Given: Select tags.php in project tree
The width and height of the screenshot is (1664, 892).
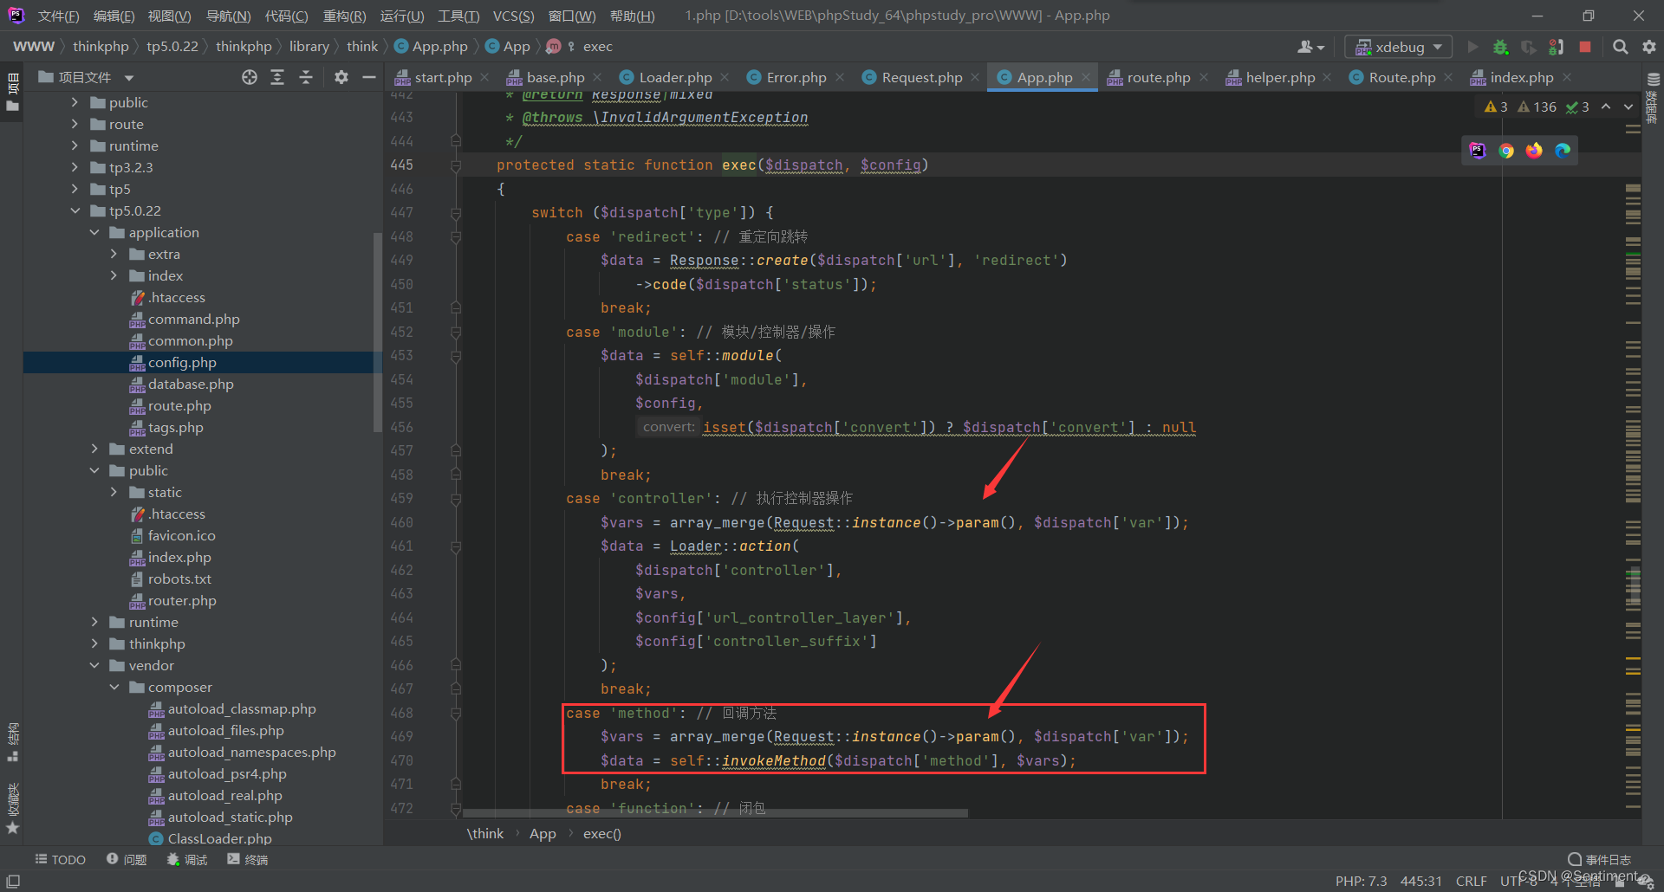Looking at the screenshot, I should (176, 427).
